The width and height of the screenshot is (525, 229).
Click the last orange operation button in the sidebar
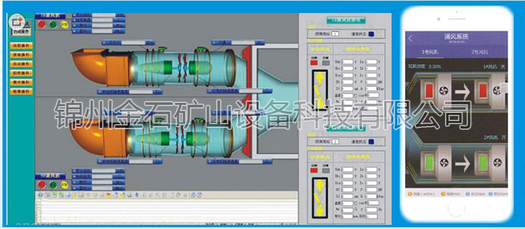pos(21,91)
